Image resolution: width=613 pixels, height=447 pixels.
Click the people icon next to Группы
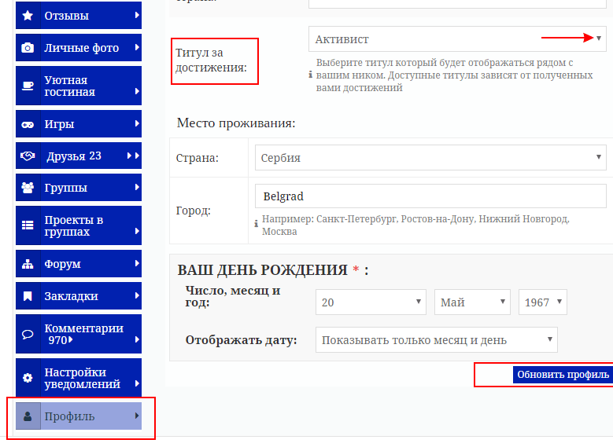pyautogui.click(x=28, y=188)
